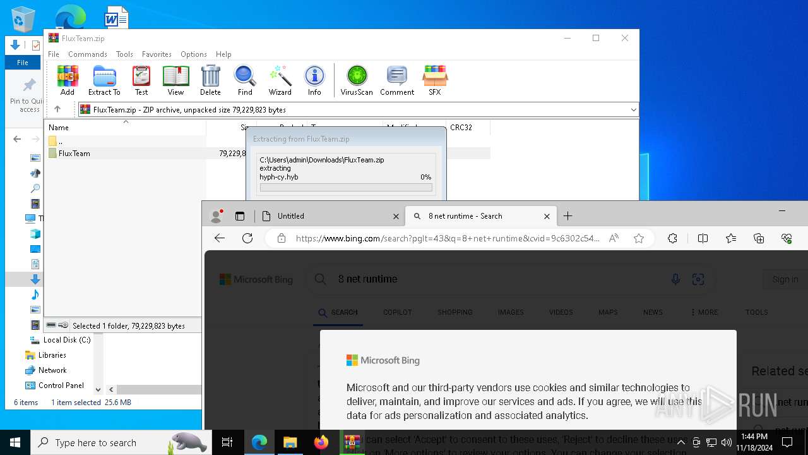Open Browser essentials heart icon
The height and width of the screenshot is (455, 808).
(x=787, y=238)
